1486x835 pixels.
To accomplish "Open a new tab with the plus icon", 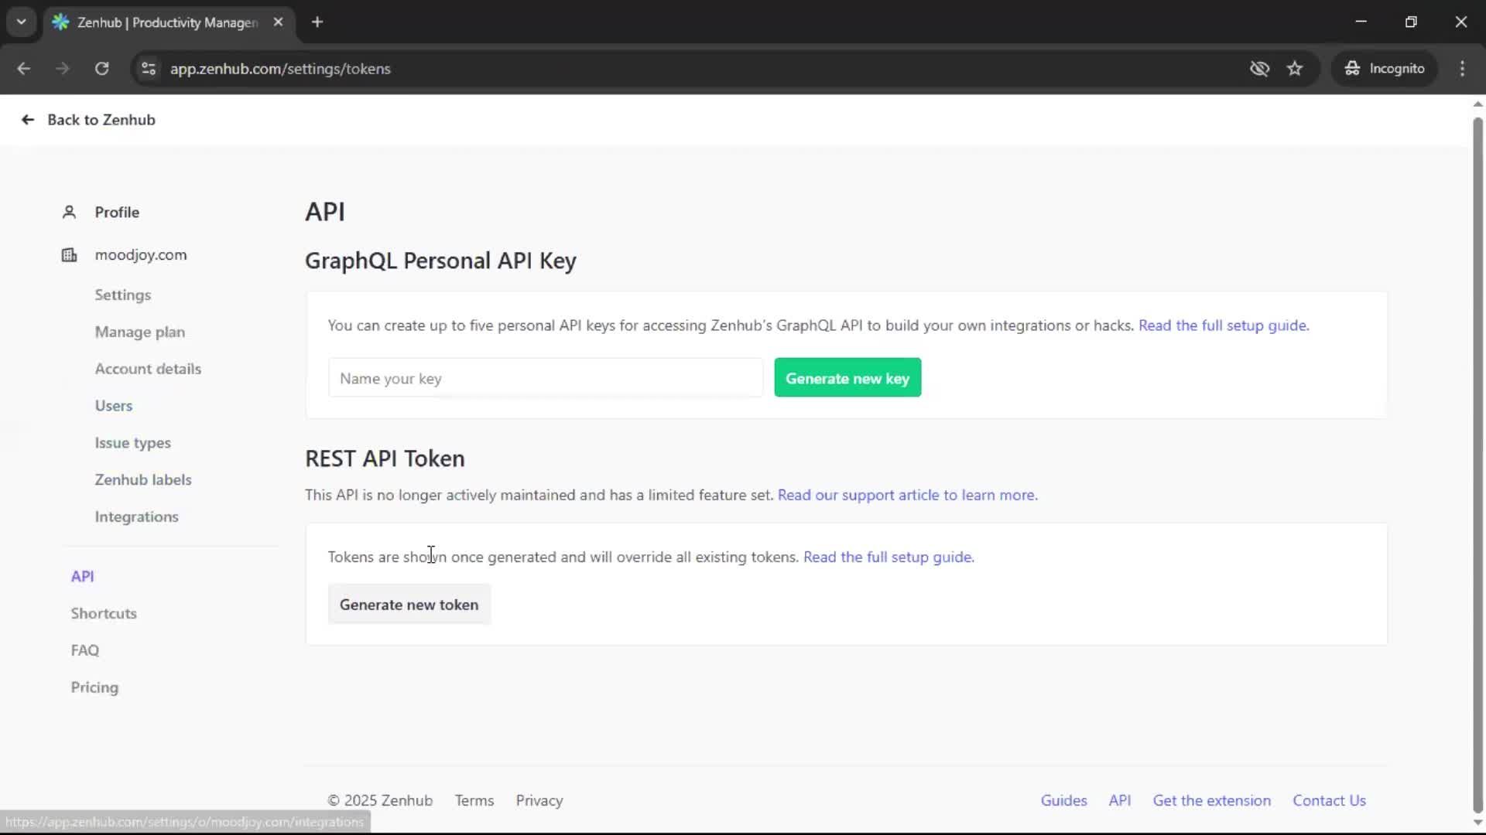I will pyautogui.click(x=317, y=22).
